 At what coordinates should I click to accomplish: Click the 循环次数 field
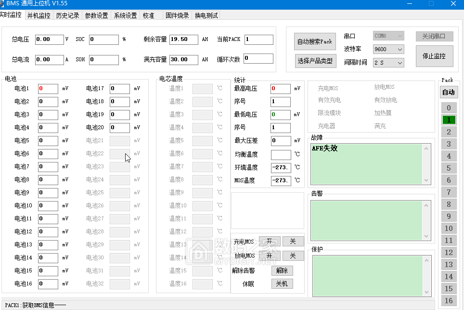[x=258, y=58]
